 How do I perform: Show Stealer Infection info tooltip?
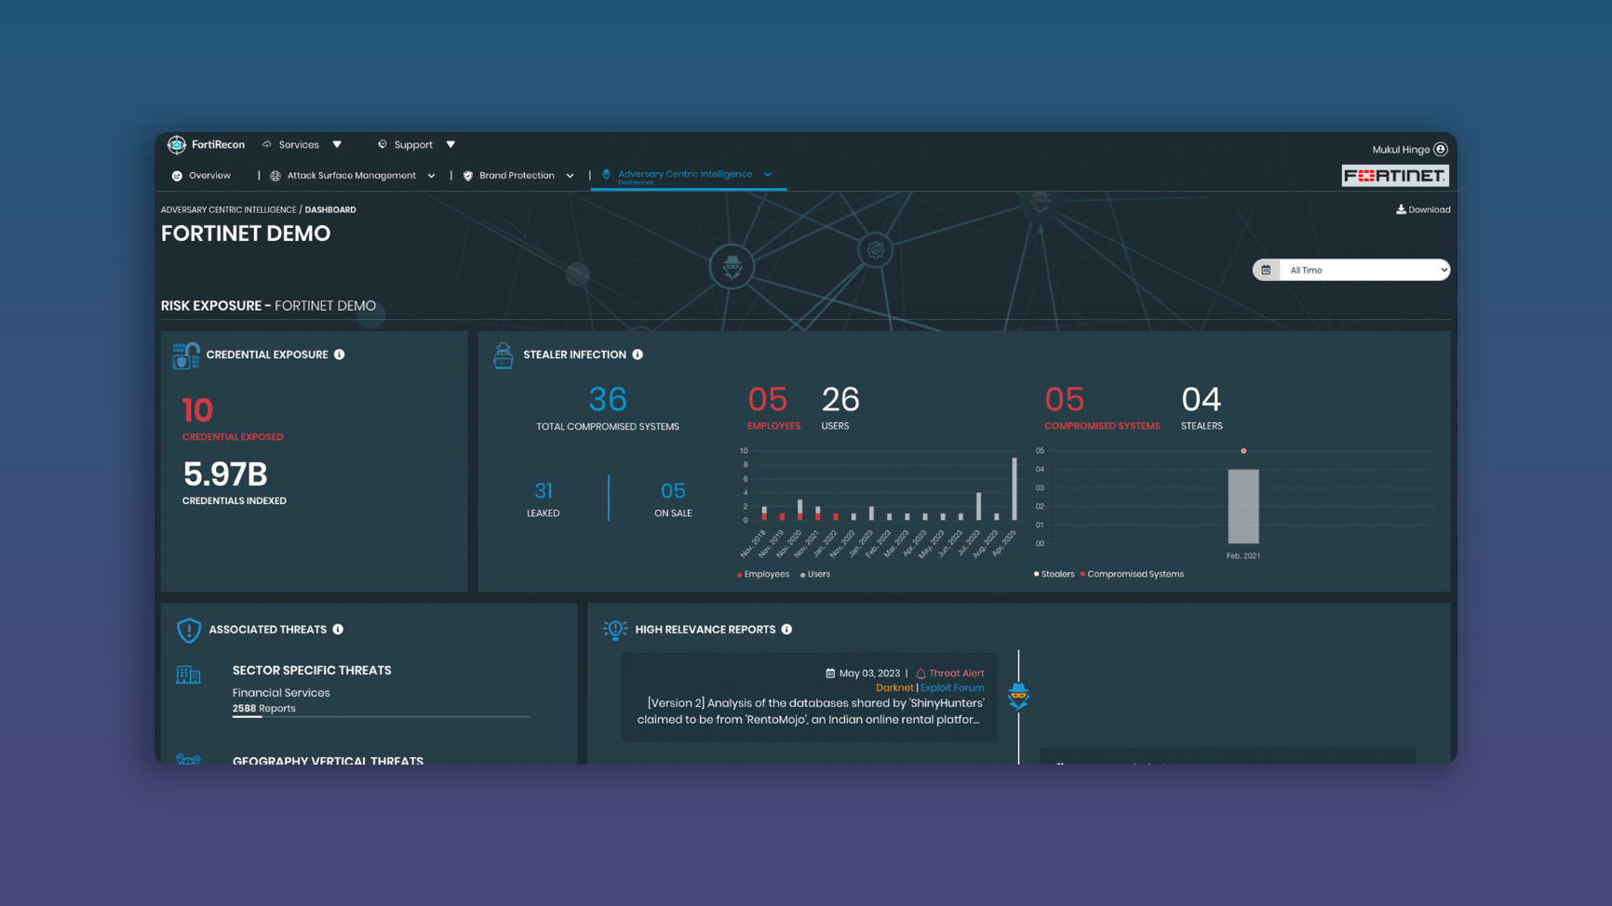pyautogui.click(x=638, y=354)
